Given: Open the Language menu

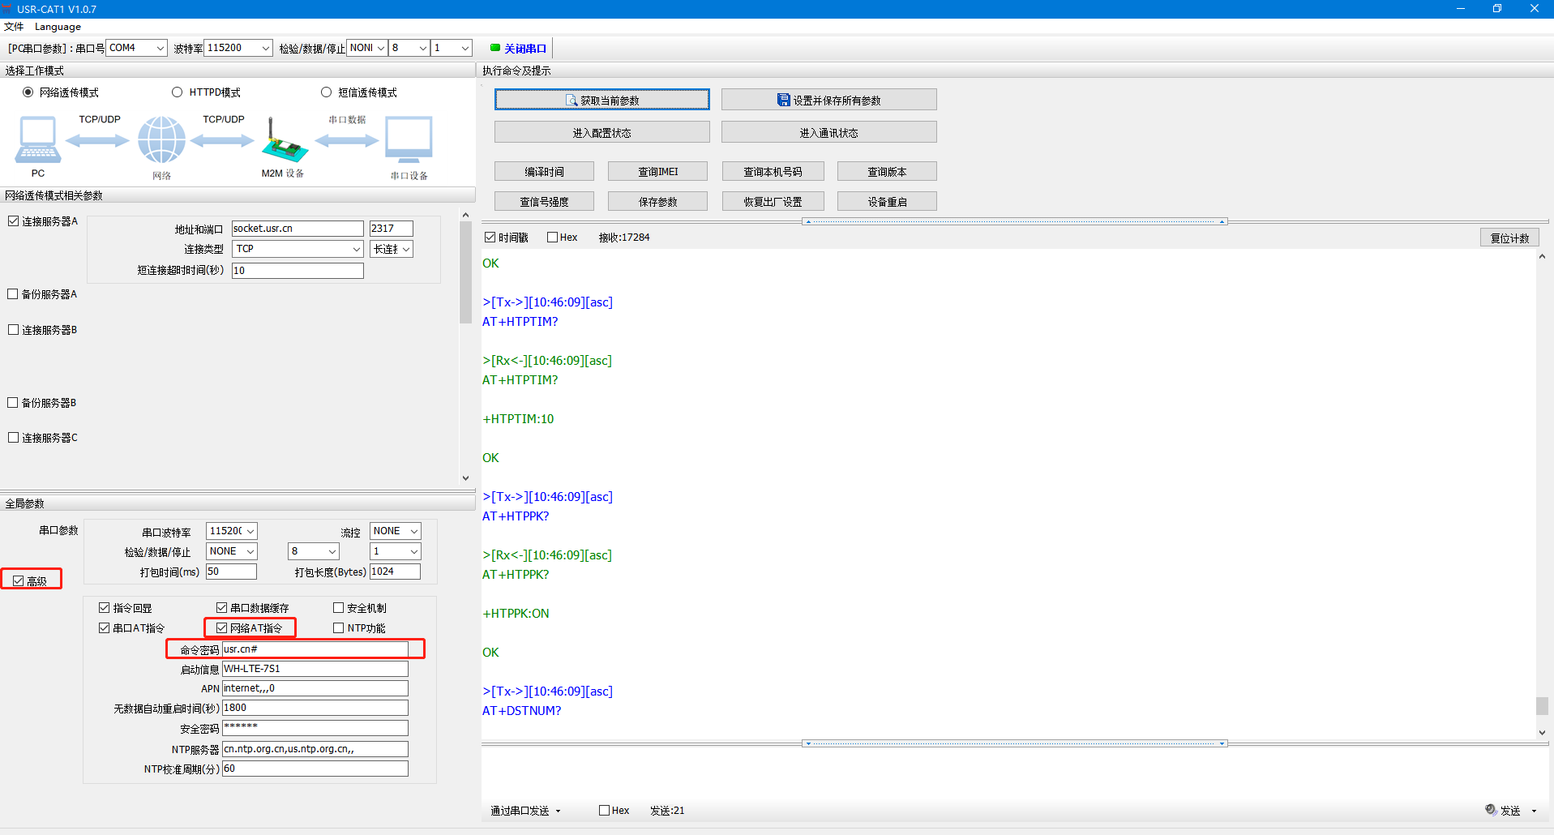Looking at the screenshot, I should (58, 27).
